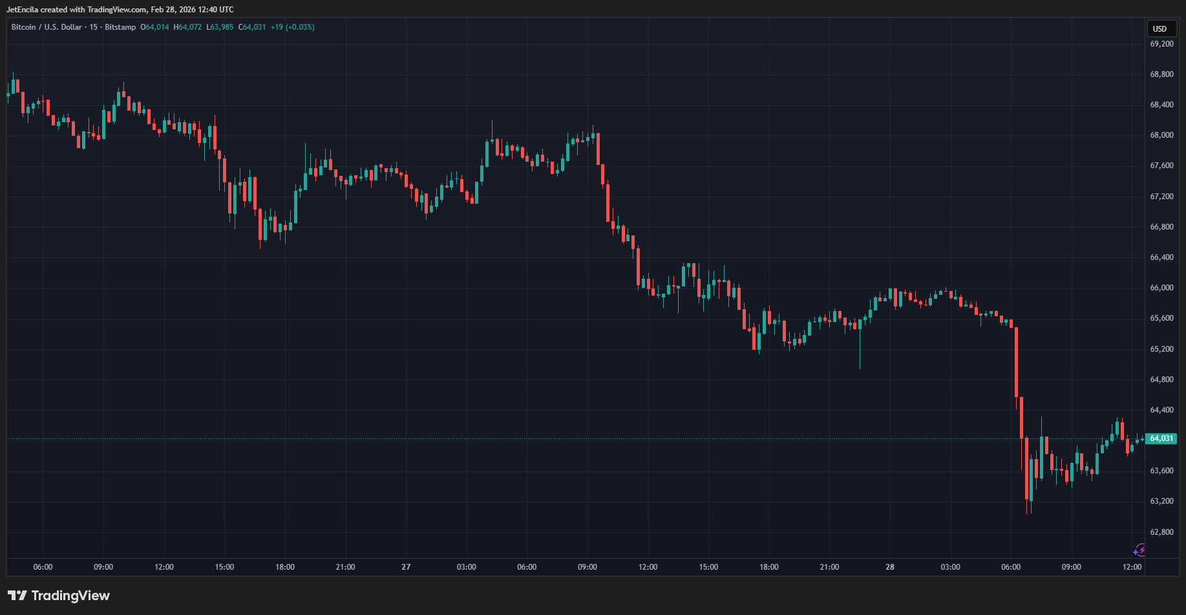
Task: Click the 69,200 price axis label
Action: click(x=1161, y=44)
